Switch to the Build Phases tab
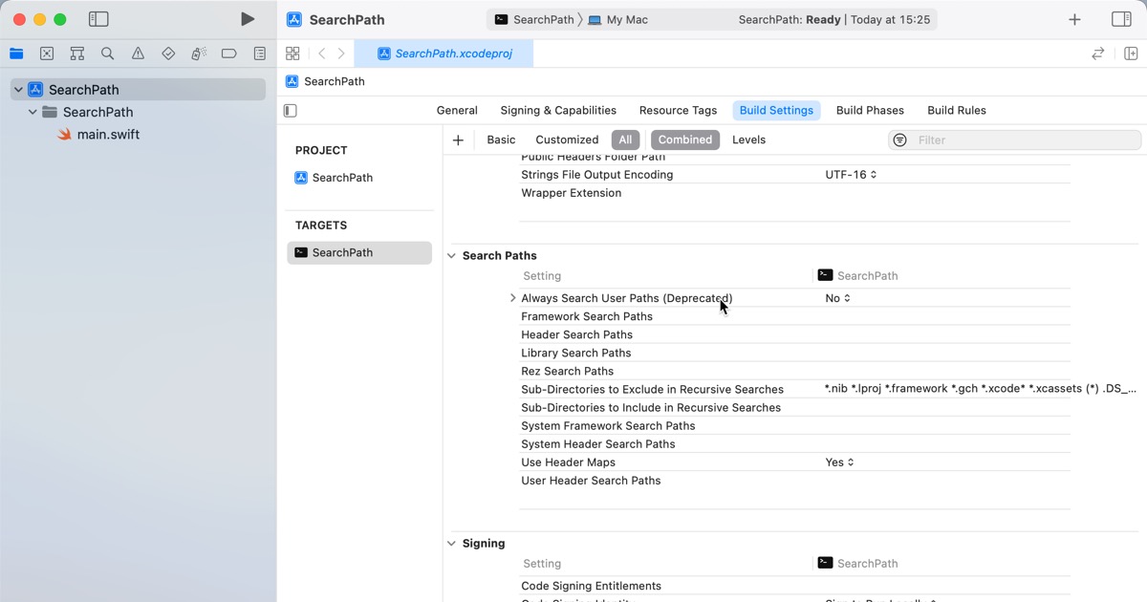 870,111
